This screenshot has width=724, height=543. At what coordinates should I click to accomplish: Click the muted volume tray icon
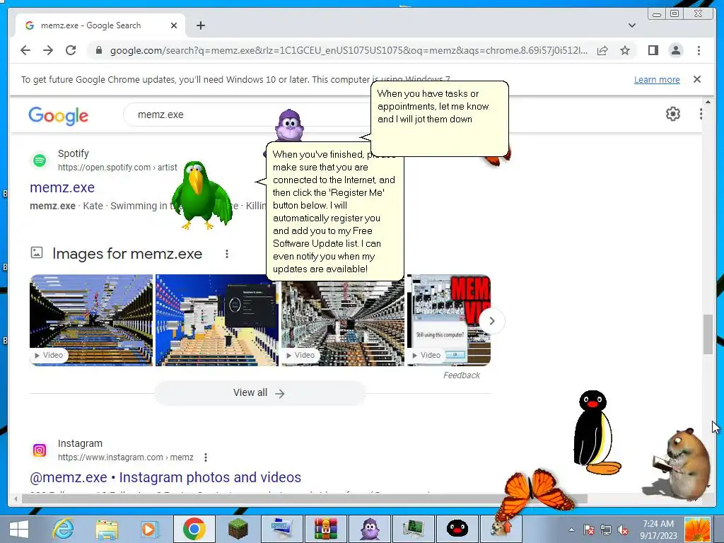(x=623, y=530)
